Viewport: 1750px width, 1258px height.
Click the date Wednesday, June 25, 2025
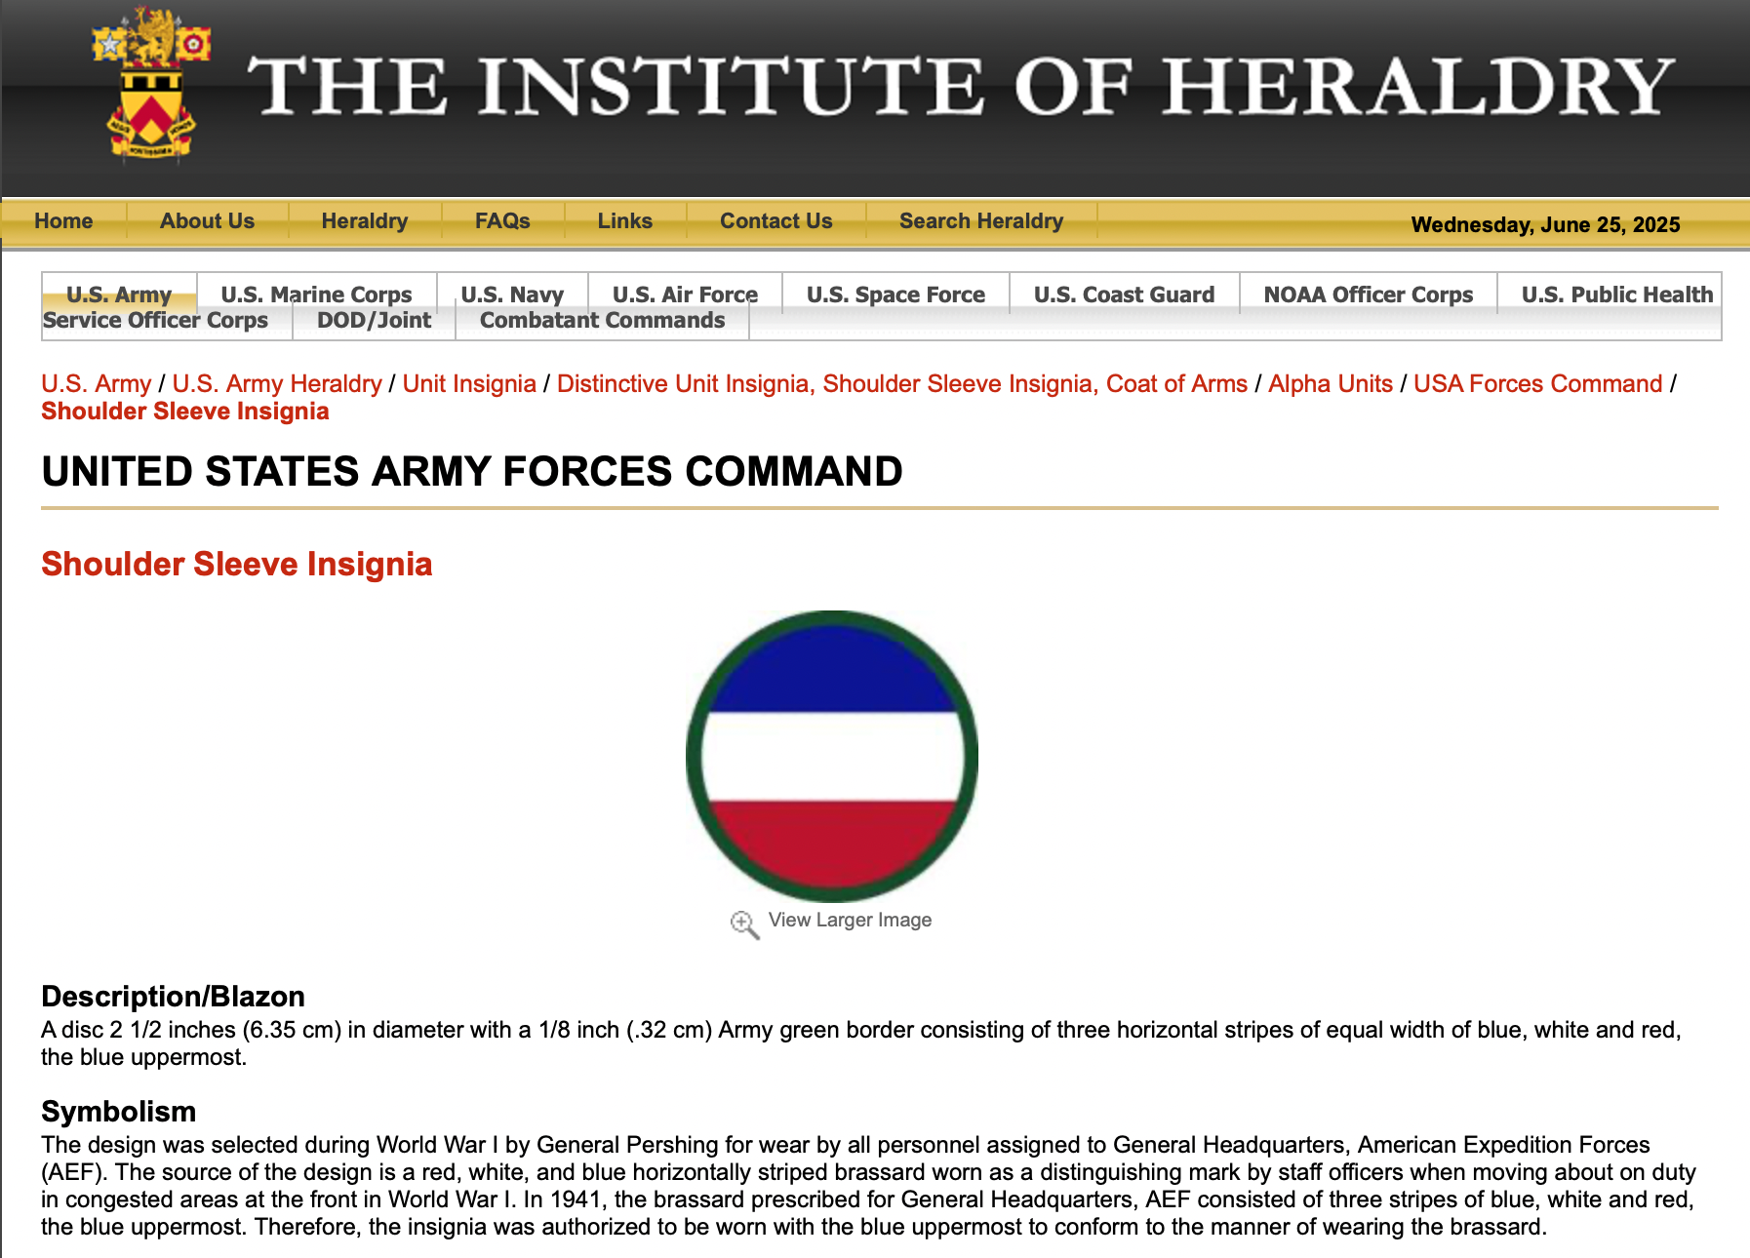point(1545,224)
